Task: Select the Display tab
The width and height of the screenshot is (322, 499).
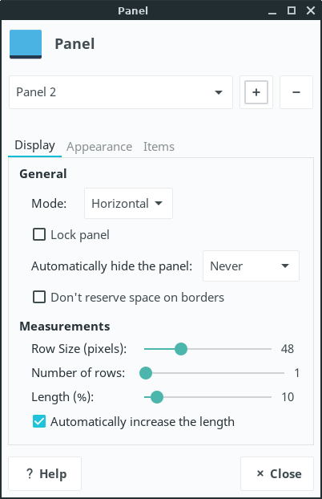Action: click(35, 145)
